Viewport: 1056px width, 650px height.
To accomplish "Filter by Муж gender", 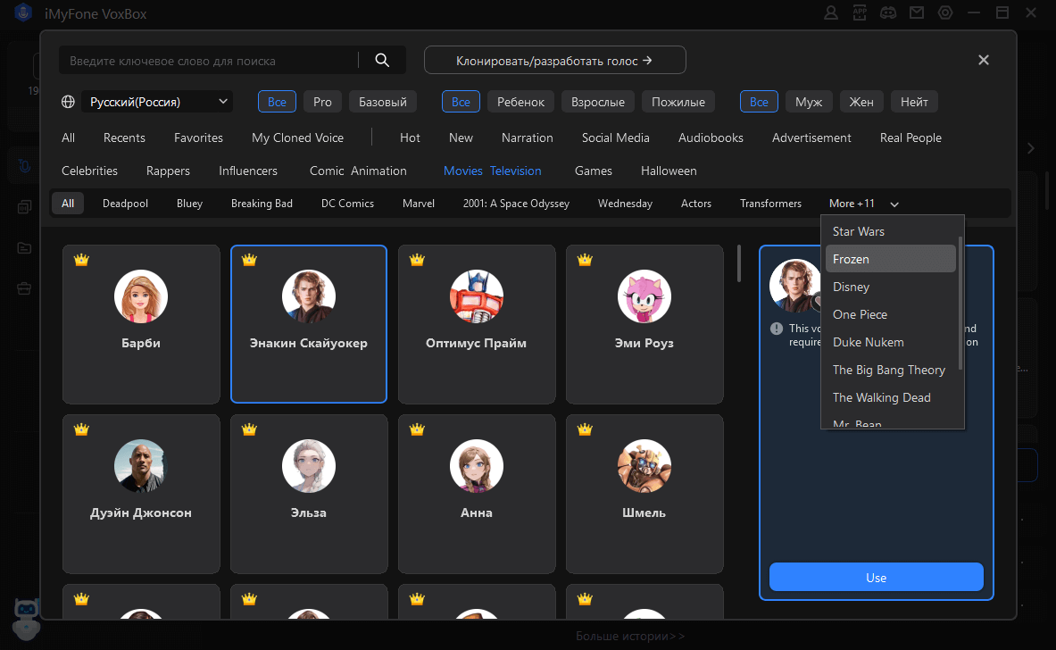I will coord(809,102).
